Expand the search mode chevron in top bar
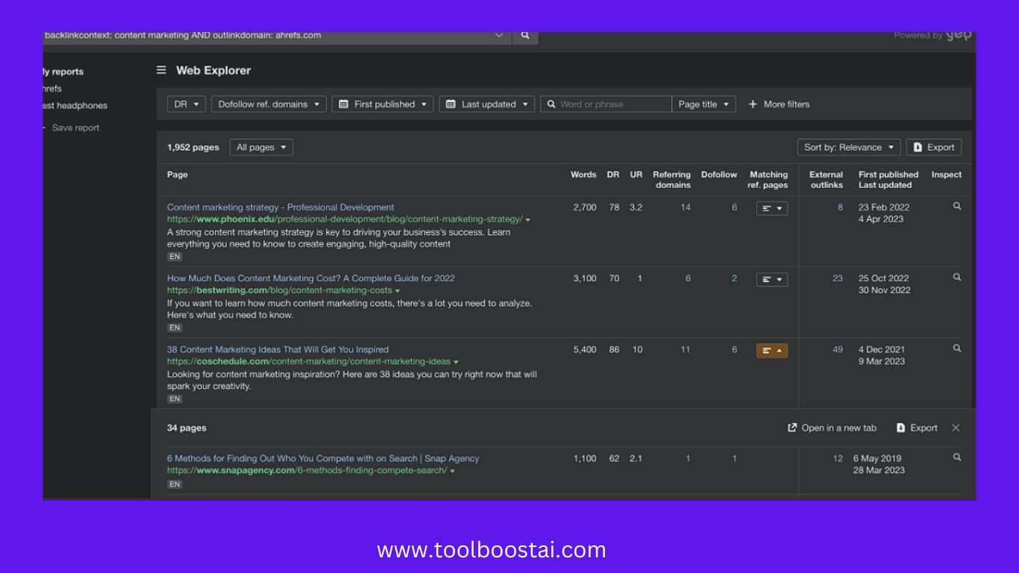 499,36
